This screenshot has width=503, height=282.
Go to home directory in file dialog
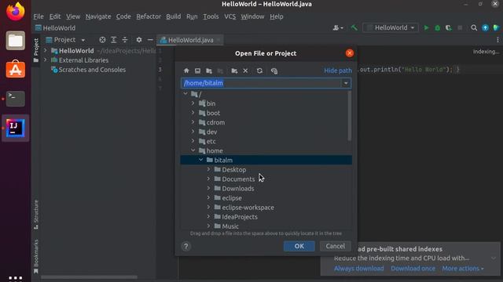tap(186, 70)
